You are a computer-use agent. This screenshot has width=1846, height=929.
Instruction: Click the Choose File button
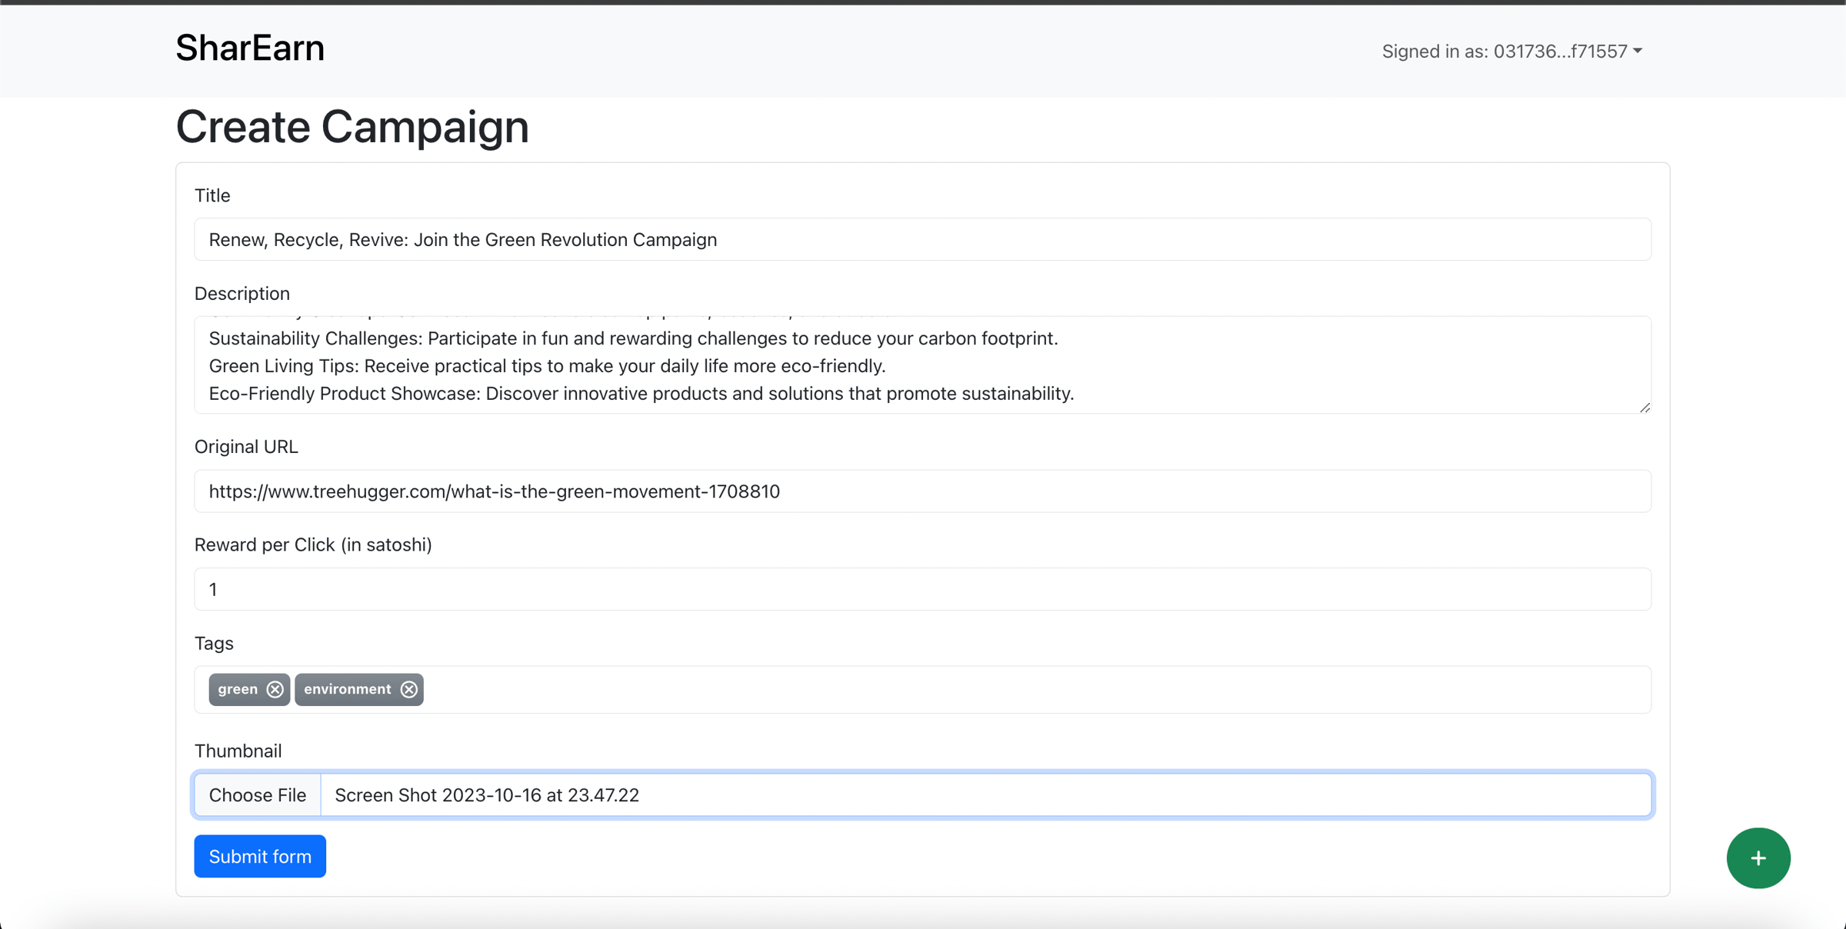(x=258, y=794)
